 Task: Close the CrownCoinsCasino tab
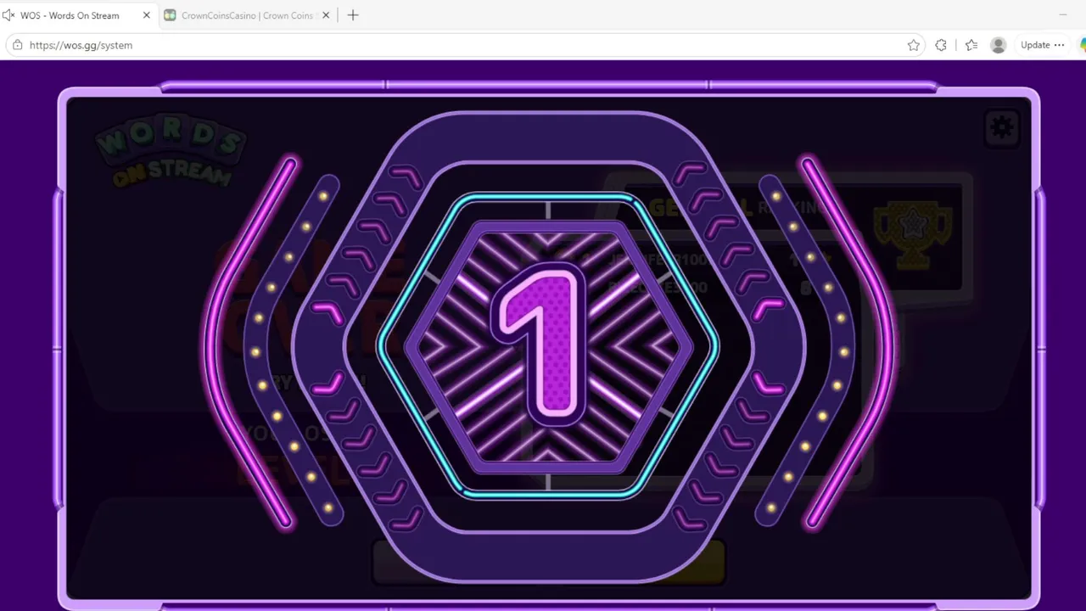[326, 15]
